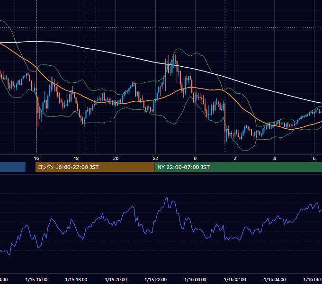Click the blue session bar before London
Image resolution: width=322 pixels, height=284 pixels.
[x=13, y=167]
